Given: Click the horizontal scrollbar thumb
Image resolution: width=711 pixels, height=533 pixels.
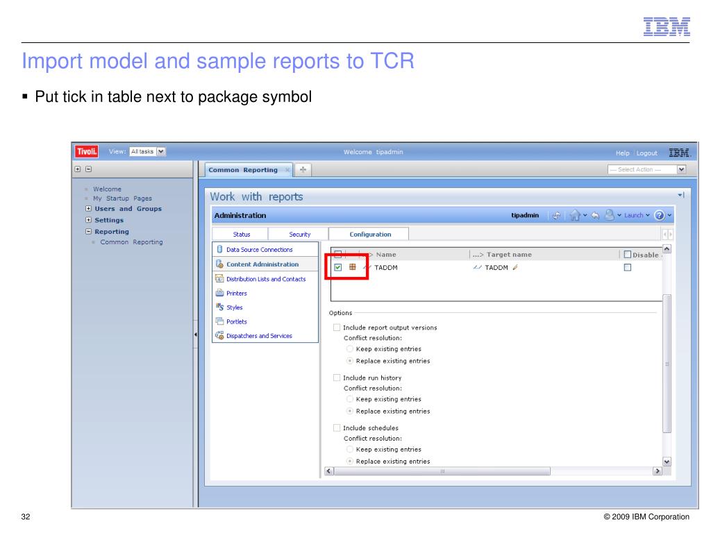Looking at the screenshot, I should pos(442,471).
